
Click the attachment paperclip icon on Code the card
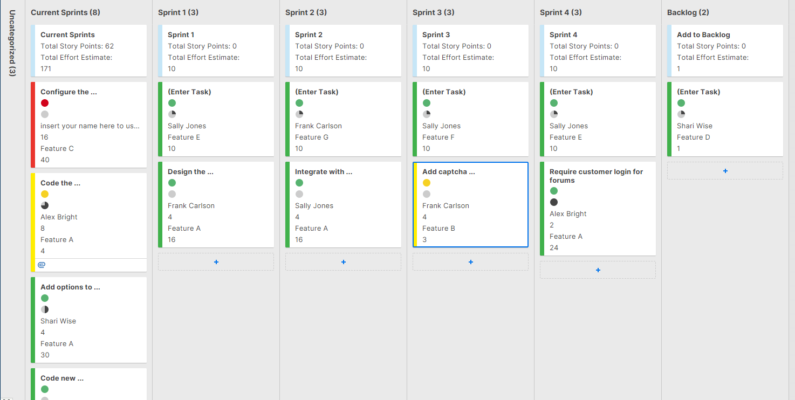(42, 265)
